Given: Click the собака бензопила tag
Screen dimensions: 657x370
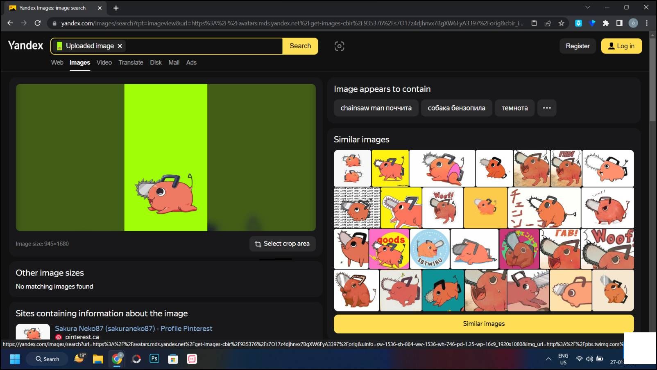Looking at the screenshot, I should point(456,108).
